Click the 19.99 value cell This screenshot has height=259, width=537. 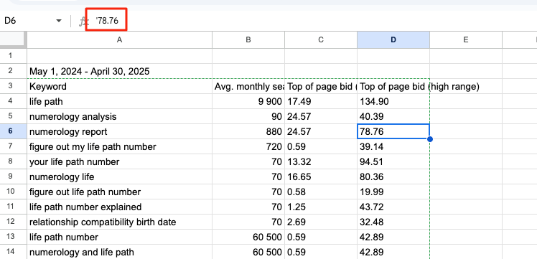[393, 192]
